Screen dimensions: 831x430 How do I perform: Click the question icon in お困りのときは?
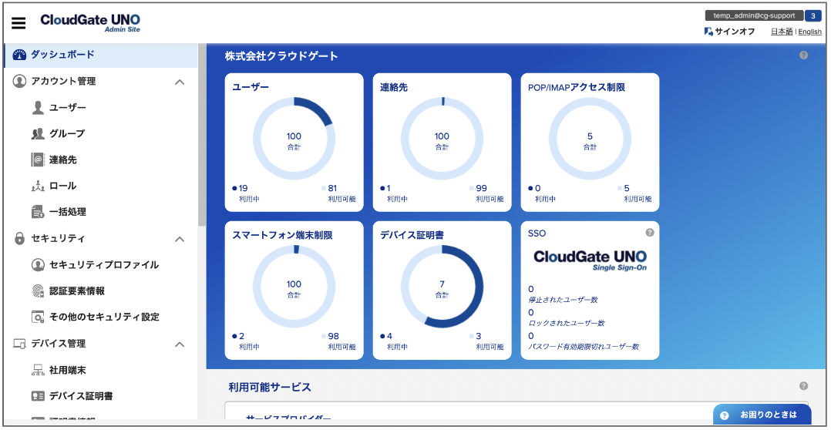725,415
